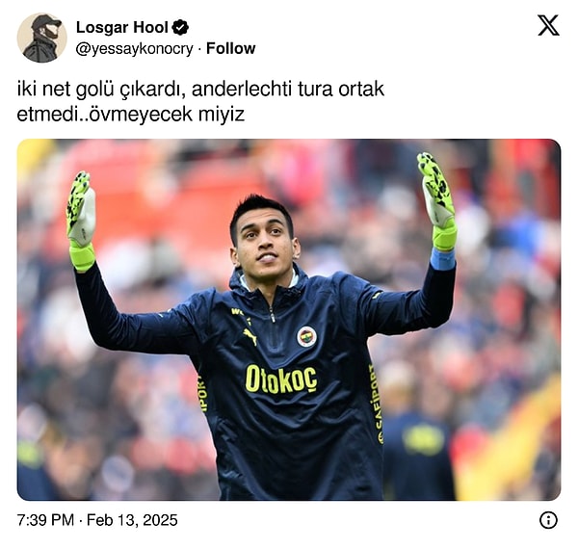Open the goalkeeper photo attachment
Viewport: 578px width, 549px height.
(289, 320)
